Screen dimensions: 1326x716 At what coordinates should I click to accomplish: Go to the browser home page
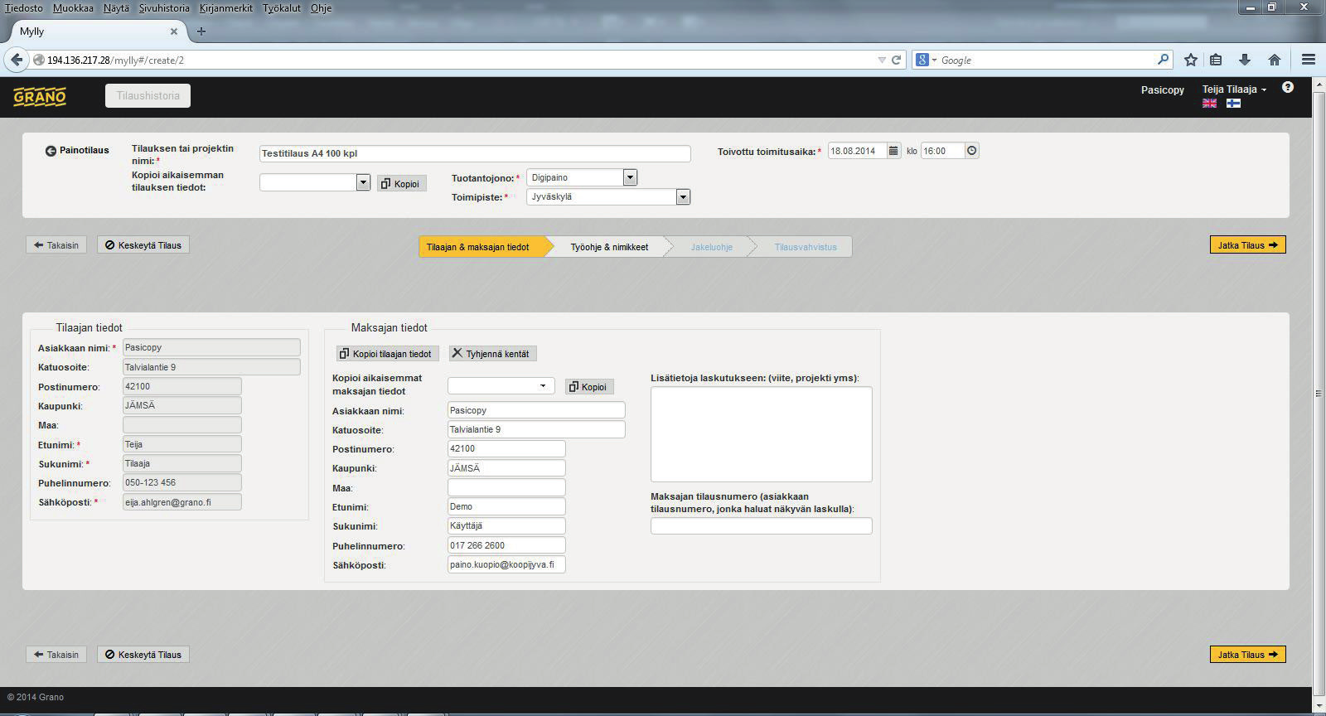pyautogui.click(x=1275, y=60)
